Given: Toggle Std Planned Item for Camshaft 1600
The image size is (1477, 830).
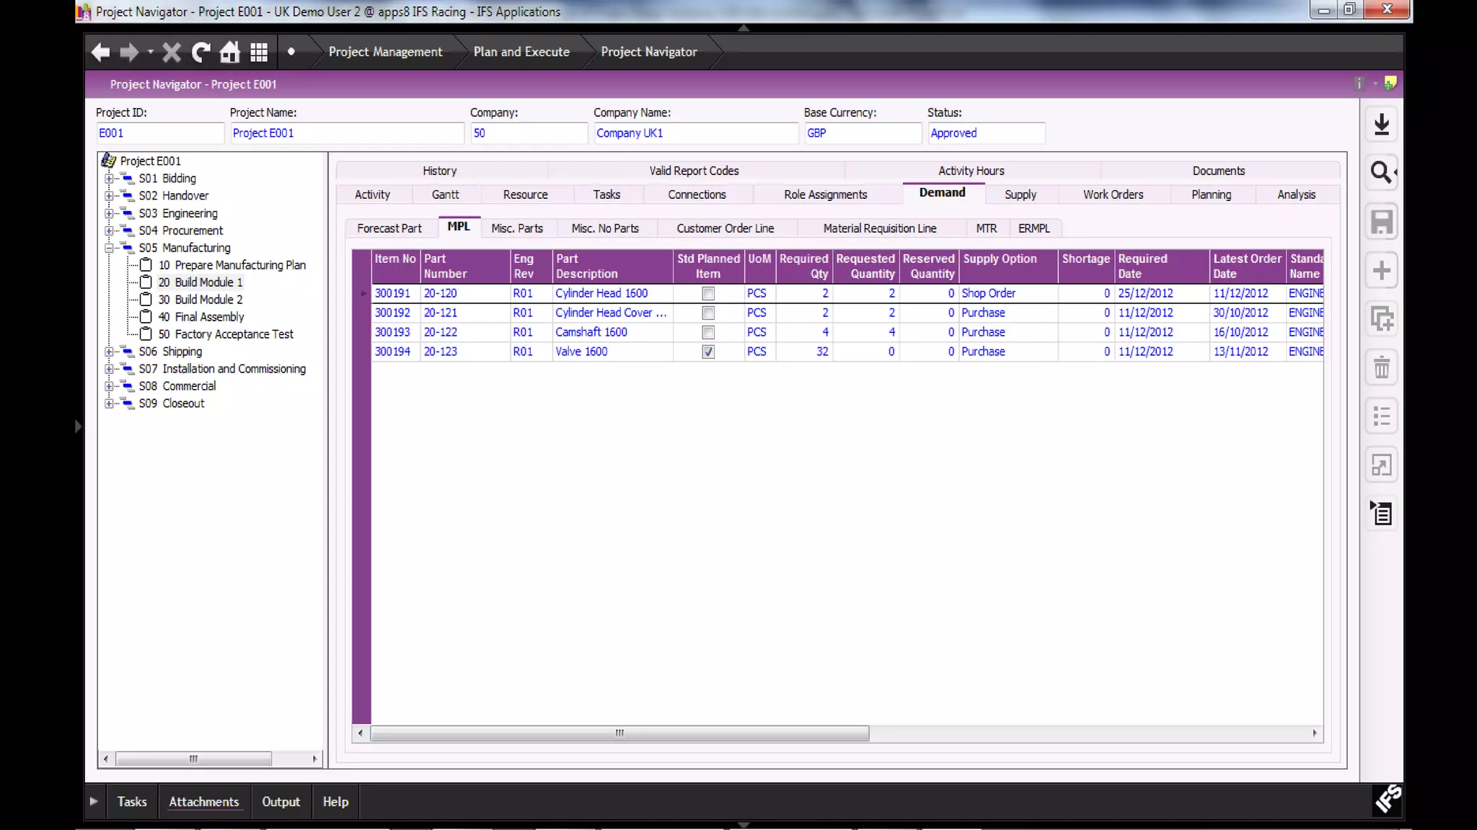Looking at the screenshot, I should tap(708, 333).
